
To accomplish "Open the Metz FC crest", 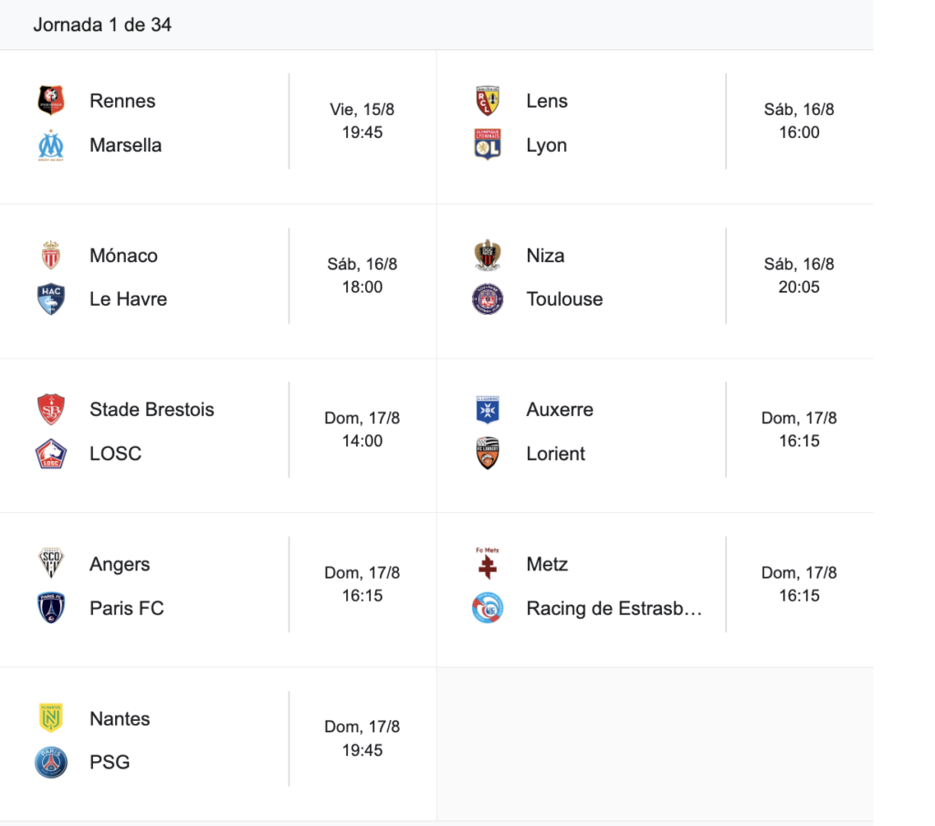I will 488,563.
